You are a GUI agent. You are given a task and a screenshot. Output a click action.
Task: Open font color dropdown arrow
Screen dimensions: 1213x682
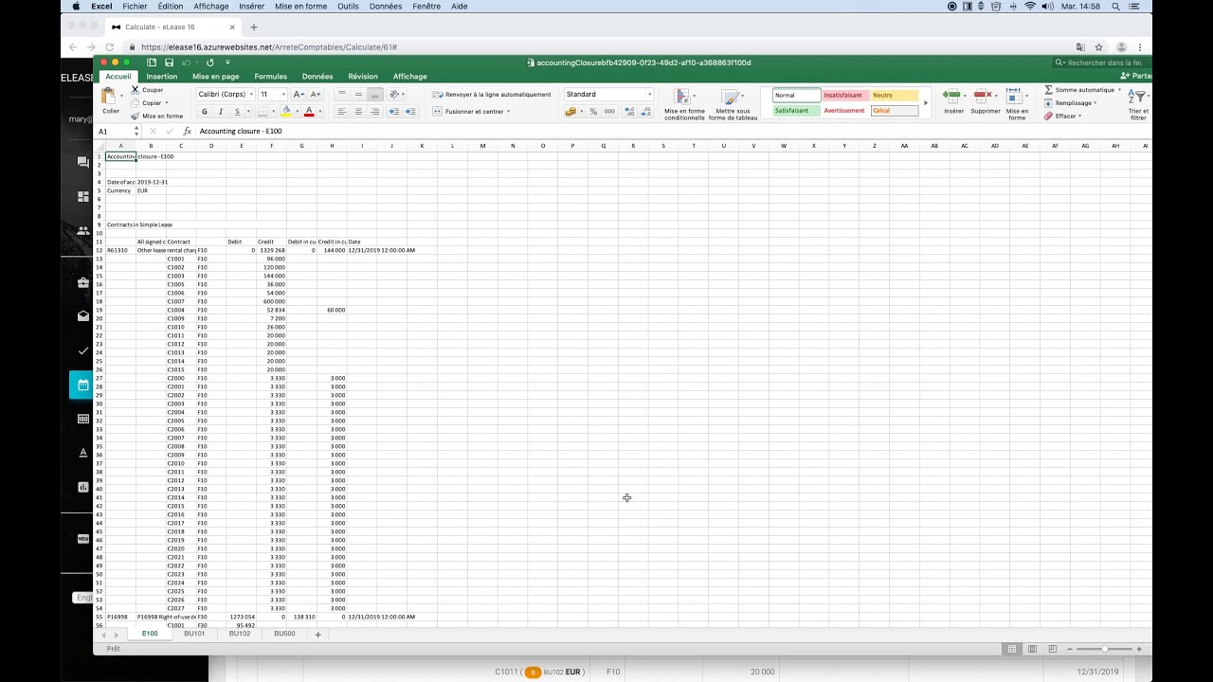[x=318, y=112]
